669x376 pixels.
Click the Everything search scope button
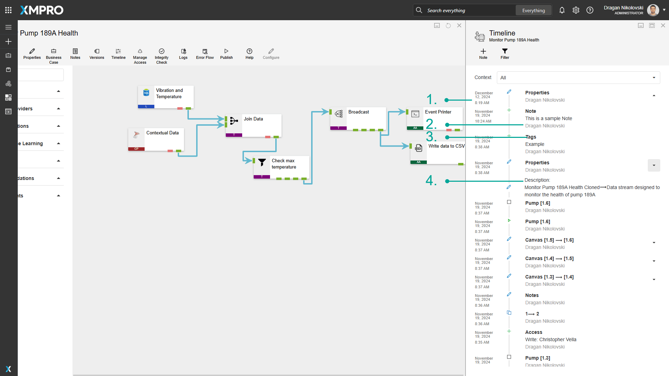point(533,10)
